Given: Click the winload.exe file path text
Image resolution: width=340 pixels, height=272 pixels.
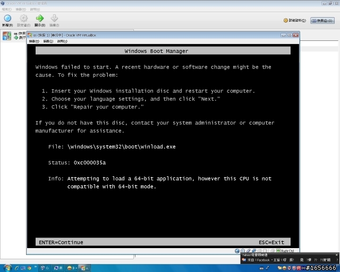Looking at the screenshot, I should 122,147.
